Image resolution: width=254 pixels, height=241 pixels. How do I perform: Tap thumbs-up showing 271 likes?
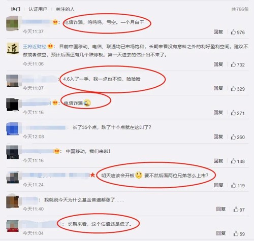click(x=233, y=113)
